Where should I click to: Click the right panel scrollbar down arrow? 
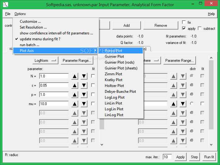click(211, 145)
